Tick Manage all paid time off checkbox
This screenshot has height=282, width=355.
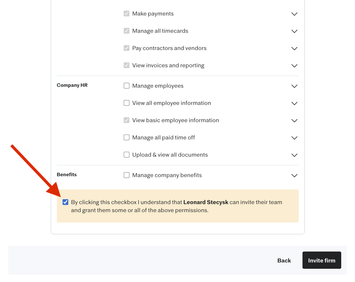127,137
